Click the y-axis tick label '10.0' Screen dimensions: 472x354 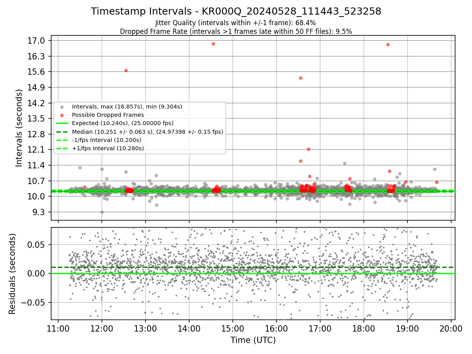click(37, 197)
